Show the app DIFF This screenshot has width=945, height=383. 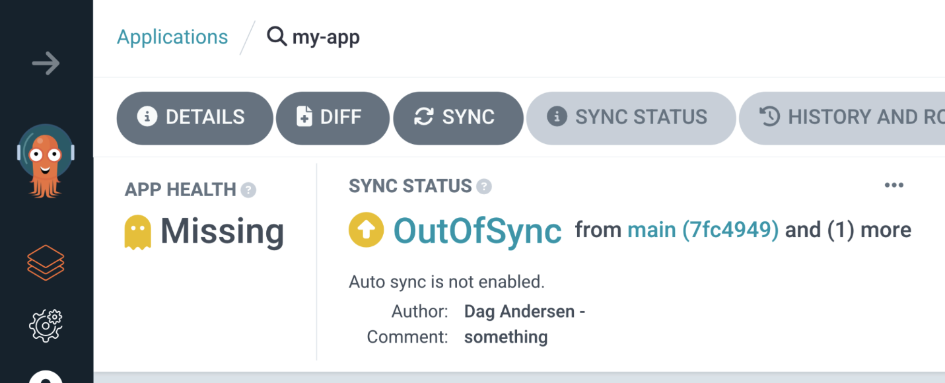pyautogui.click(x=332, y=118)
